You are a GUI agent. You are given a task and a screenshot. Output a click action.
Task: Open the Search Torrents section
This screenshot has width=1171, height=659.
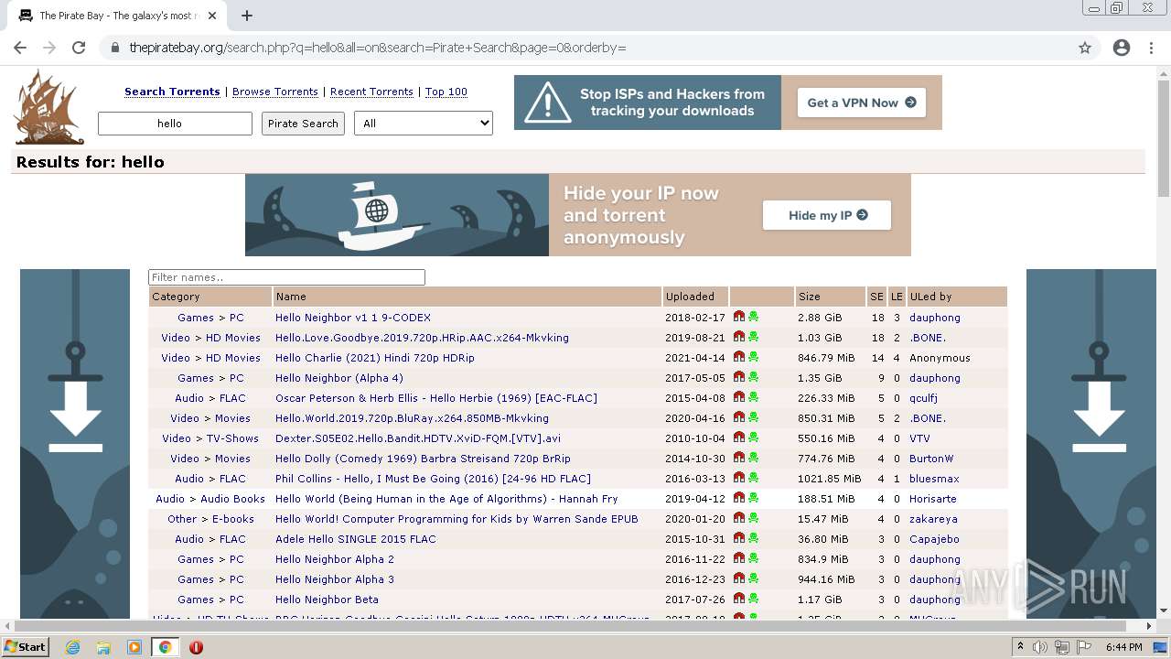(x=172, y=92)
